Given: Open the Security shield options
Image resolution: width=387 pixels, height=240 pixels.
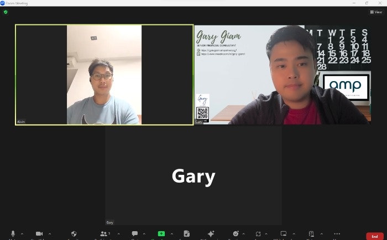Looking at the screenshot, I should click(74, 234).
